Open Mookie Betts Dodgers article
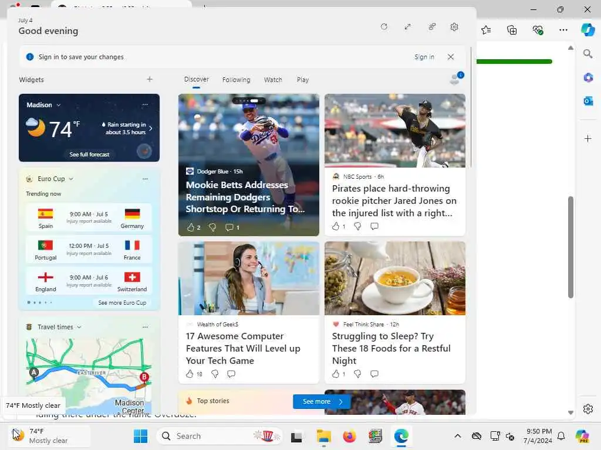The height and width of the screenshot is (450, 601). (245, 197)
